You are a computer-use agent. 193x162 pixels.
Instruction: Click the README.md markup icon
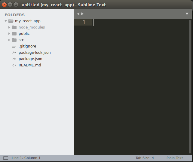[x=14, y=65]
